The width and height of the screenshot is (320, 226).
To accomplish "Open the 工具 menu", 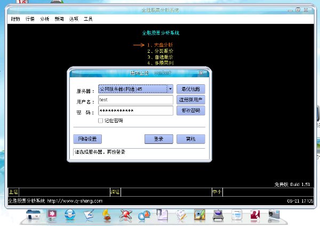I will (88, 19).
